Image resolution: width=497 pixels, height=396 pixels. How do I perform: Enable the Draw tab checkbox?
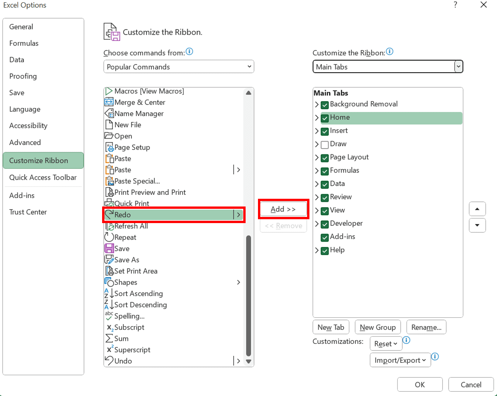(x=325, y=144)
